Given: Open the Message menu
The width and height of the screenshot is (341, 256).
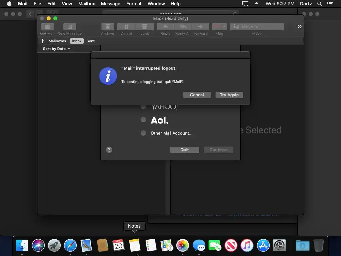Looking at the screenshot, I should pos(111,4).
